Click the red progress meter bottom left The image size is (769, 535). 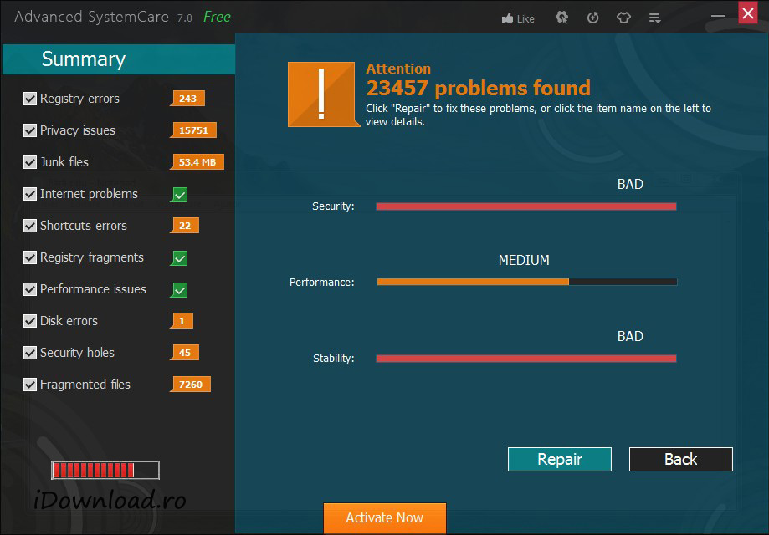105,471
